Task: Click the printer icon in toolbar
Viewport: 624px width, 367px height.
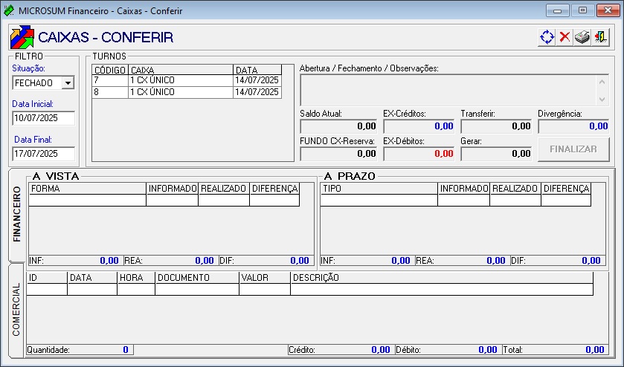Action: (583, 37)
